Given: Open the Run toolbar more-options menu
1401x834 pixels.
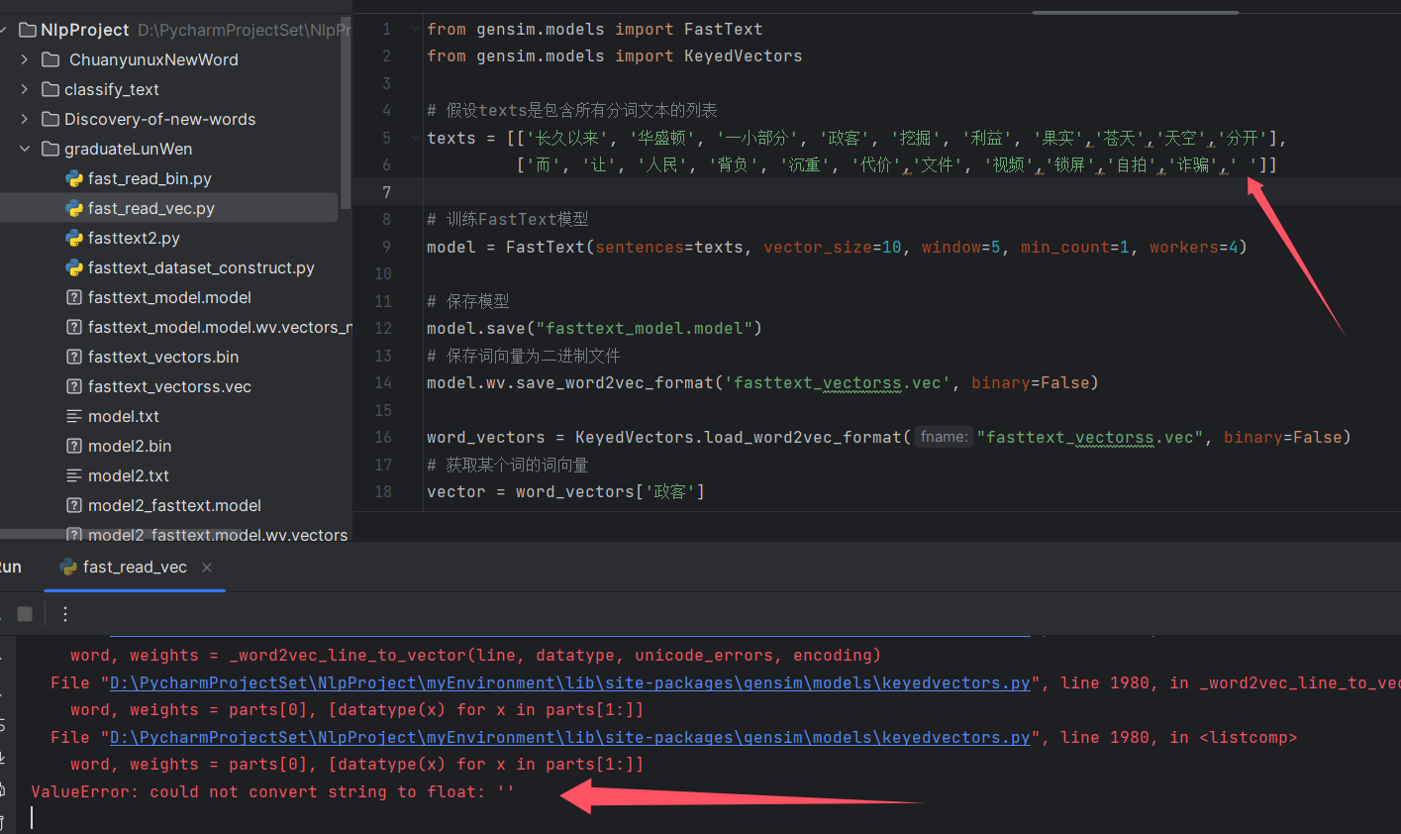Looking at the screenshot, I should (x=65, y=614).
